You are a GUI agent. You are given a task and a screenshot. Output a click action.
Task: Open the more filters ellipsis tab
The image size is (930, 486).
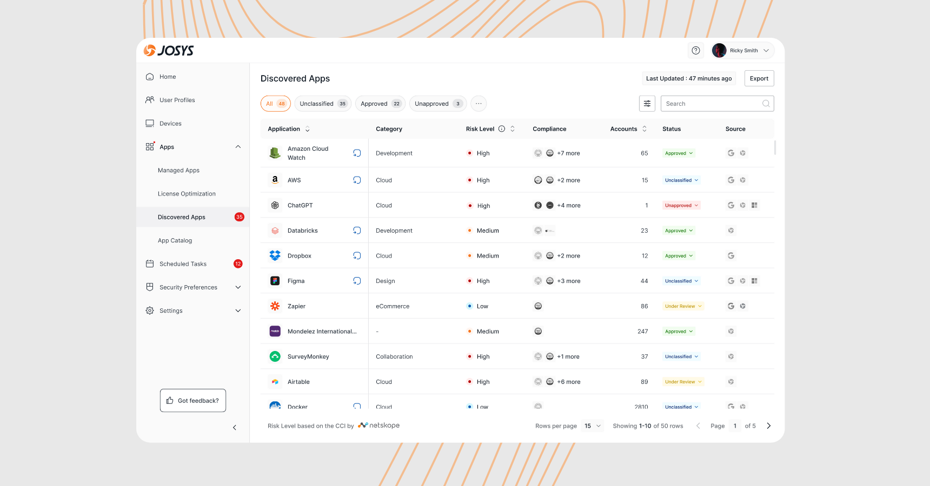(479, 104)
